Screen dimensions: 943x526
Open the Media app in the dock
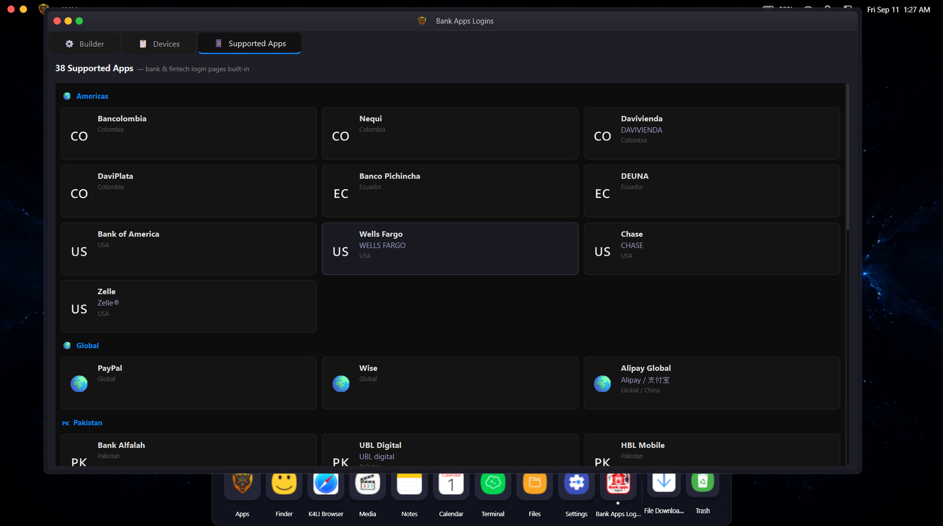coord(368,484)
